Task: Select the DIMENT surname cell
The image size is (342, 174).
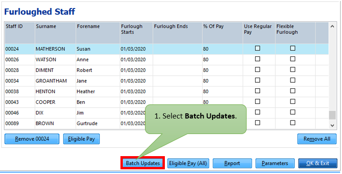Action: point(55,71)
